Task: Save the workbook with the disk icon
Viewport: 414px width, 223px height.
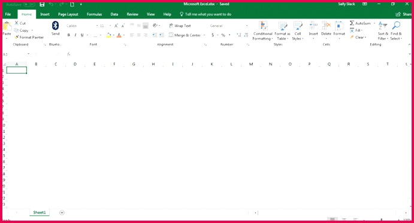Action: pyautogui.click(x=42, y=4)
